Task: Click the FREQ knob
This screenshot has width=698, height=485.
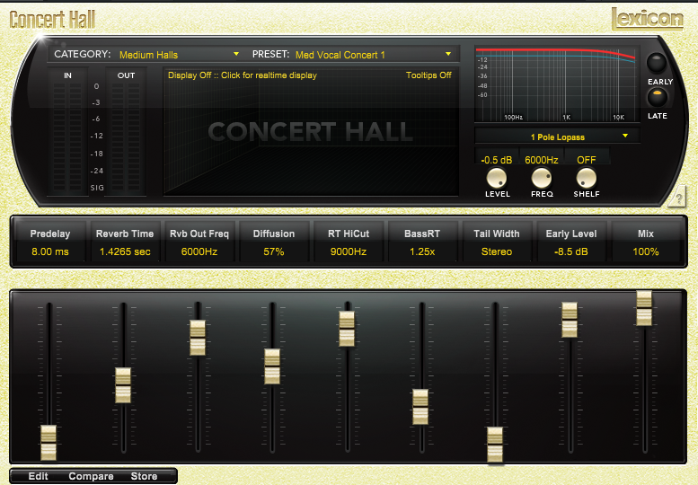Action: (541, 177)
